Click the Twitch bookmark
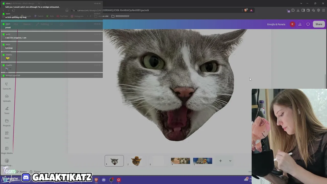The height and width of the screenshot is (184, 327). coord(39,16)
